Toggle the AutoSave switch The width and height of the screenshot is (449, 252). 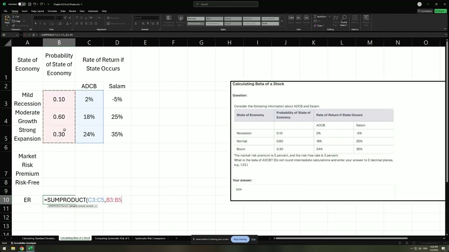tap(22, 4)
